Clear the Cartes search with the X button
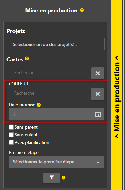125x190 pixels. pos(98,73)
